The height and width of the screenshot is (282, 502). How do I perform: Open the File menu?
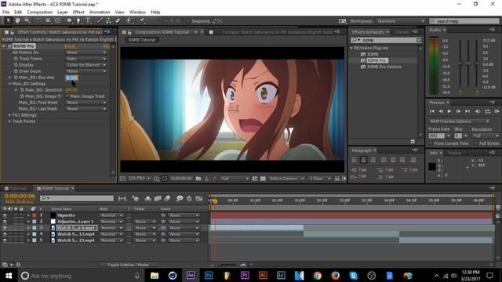[5, 13]
